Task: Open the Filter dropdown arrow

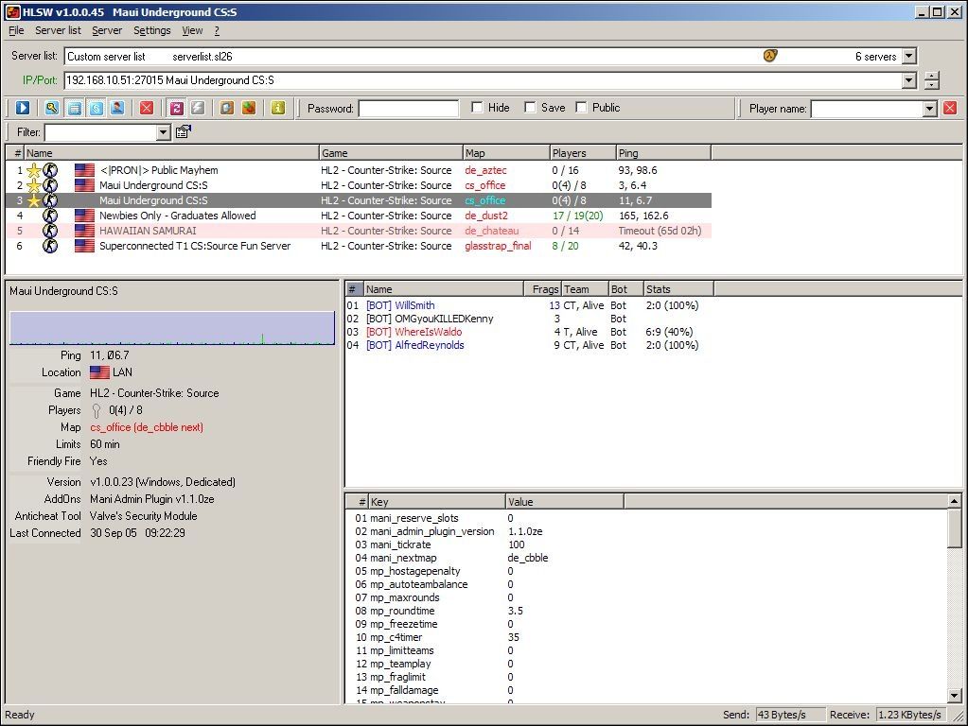Action: coord(163,133)
